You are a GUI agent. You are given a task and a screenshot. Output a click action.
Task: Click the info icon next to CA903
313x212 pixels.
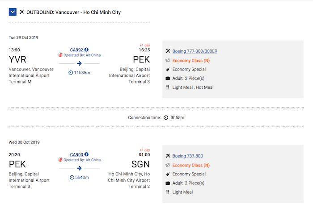(x=86, y=154)
